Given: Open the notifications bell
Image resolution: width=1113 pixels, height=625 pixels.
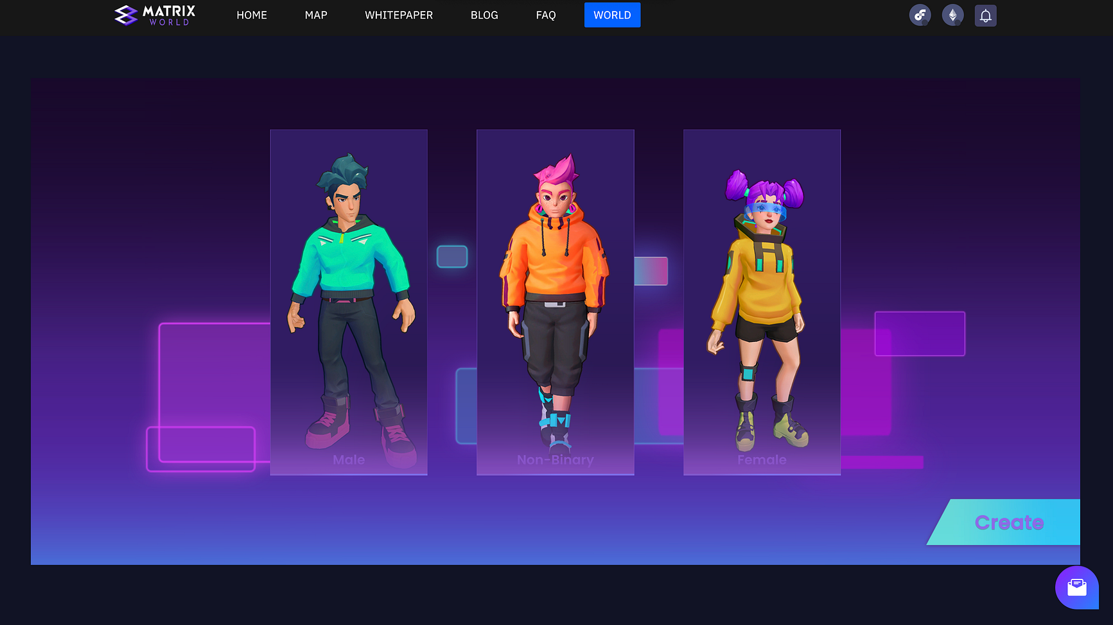Looking at the screenshot, I should coord(985,15).
